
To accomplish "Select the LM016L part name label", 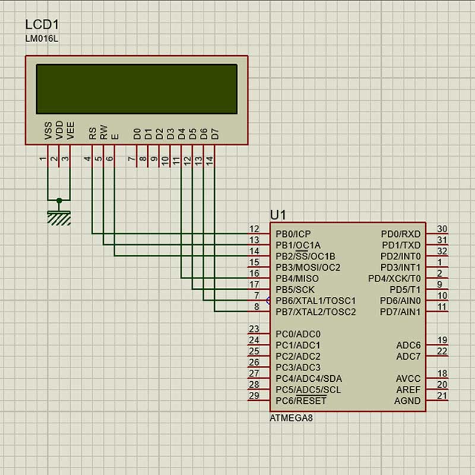I will pos(42,39).
